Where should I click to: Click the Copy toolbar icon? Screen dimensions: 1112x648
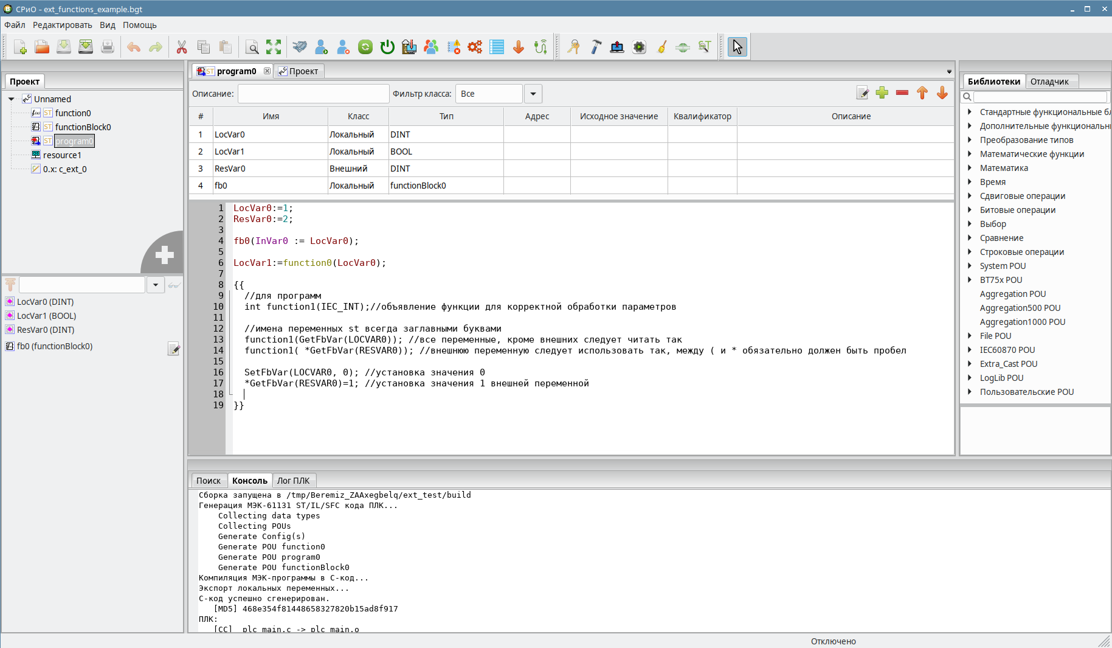pos(204,47)
